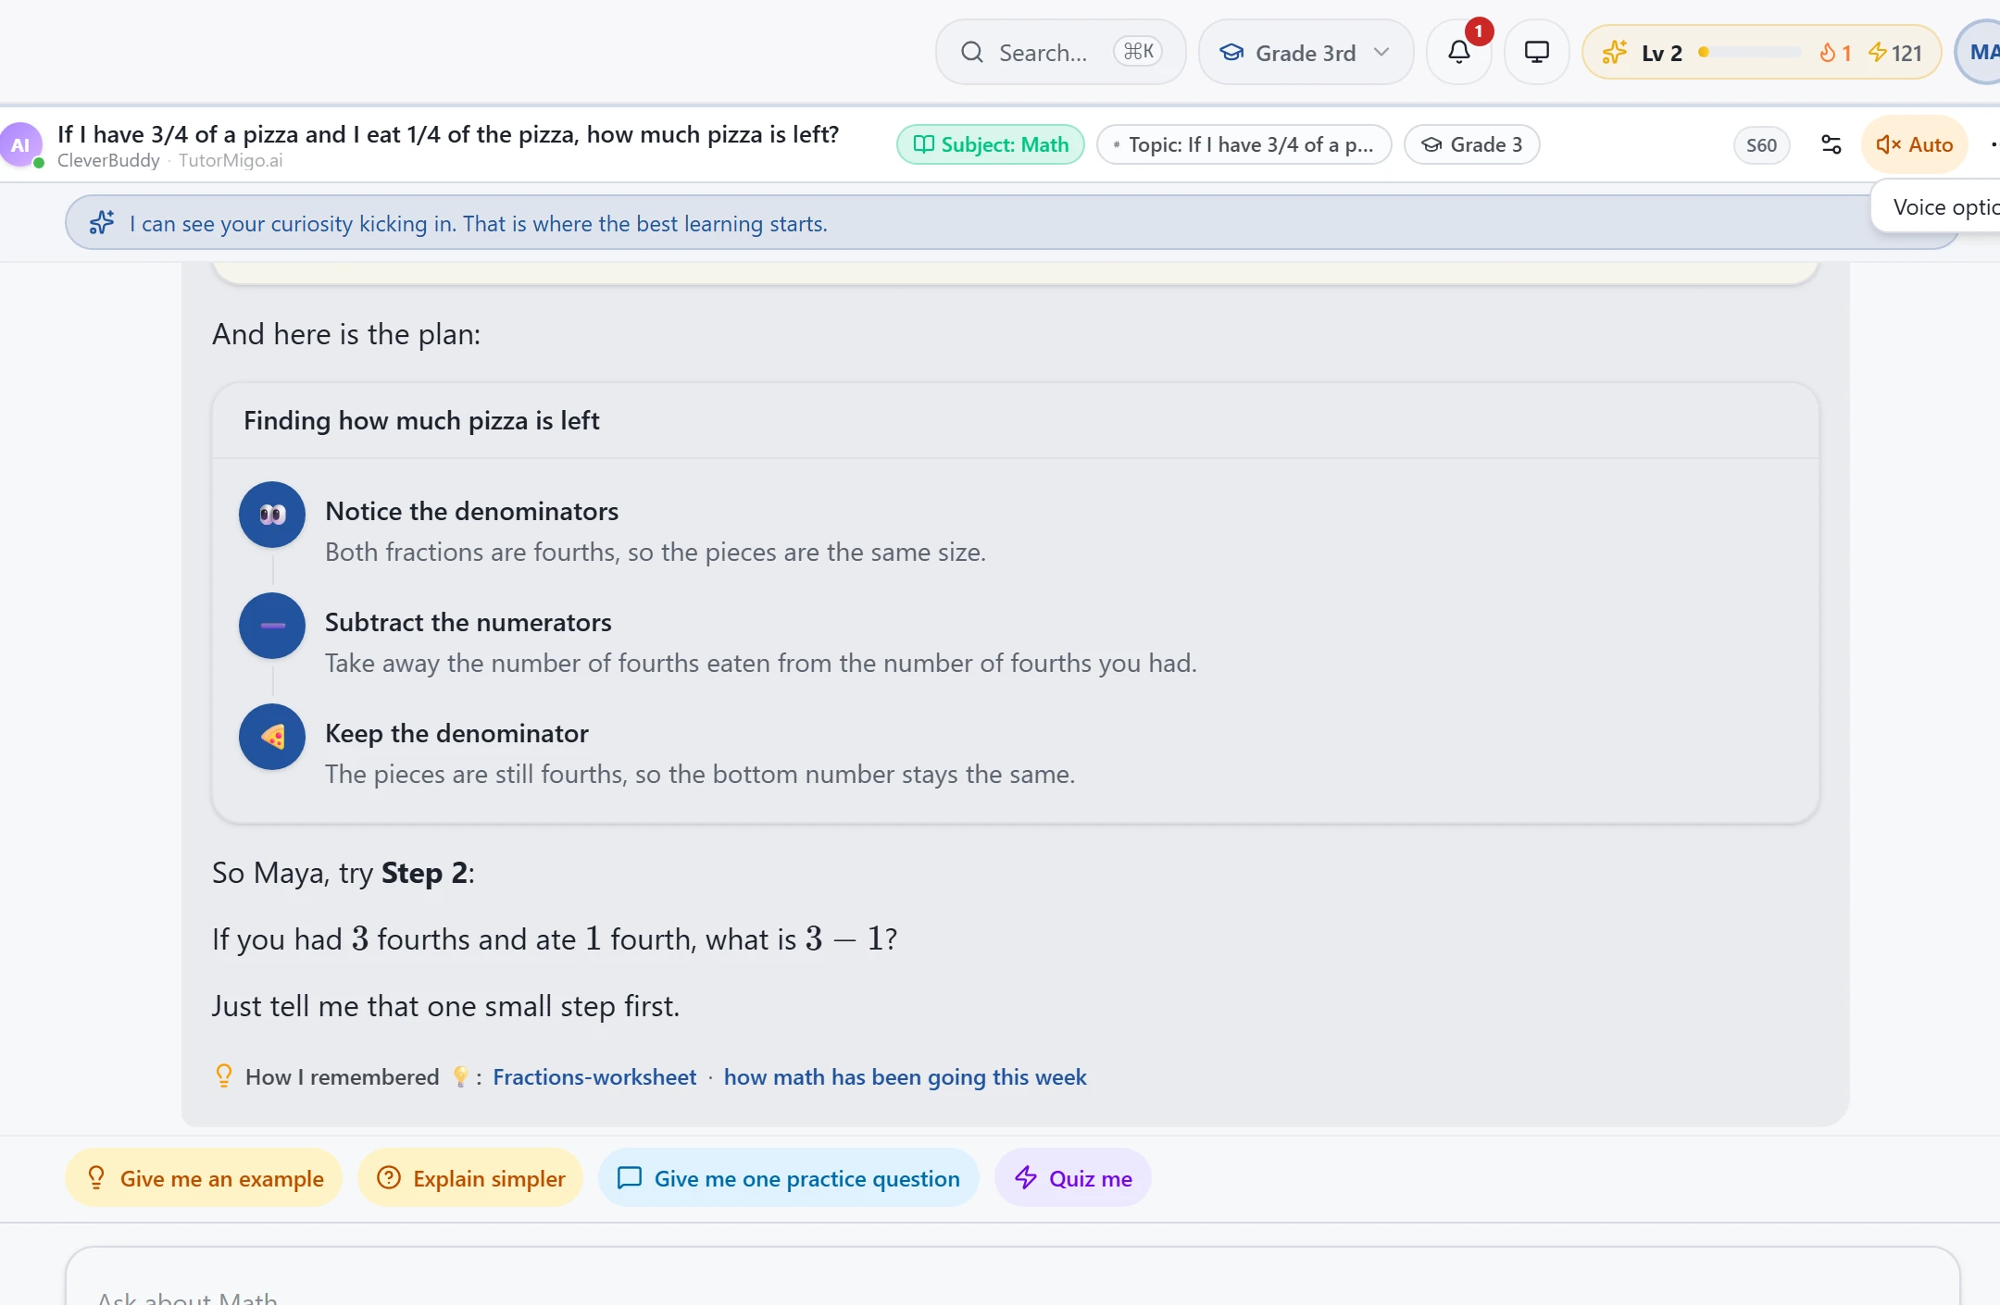Click the TutorMigo.ai label
The width and height of the screenshot is (2000, 1305).
click(231, 160)
